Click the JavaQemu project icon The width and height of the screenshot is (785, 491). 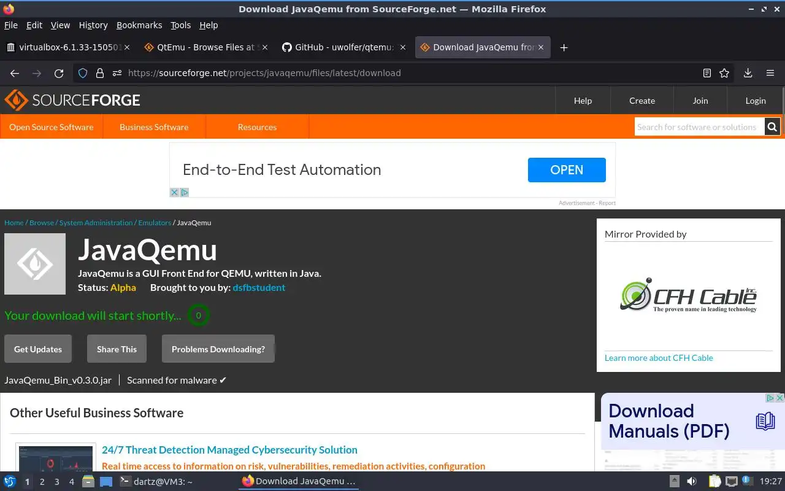(35, 264)
